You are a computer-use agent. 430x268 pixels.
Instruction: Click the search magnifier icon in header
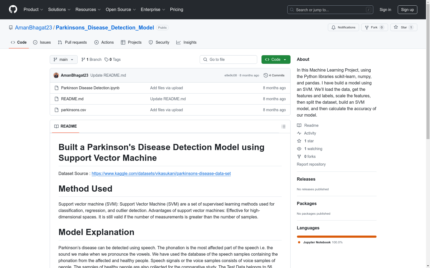[292, 10]
